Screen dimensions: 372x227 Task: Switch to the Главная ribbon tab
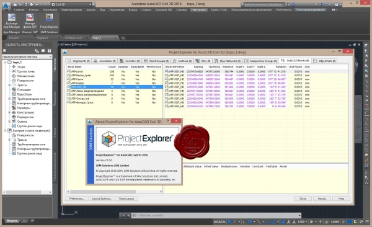coord(19,10)
